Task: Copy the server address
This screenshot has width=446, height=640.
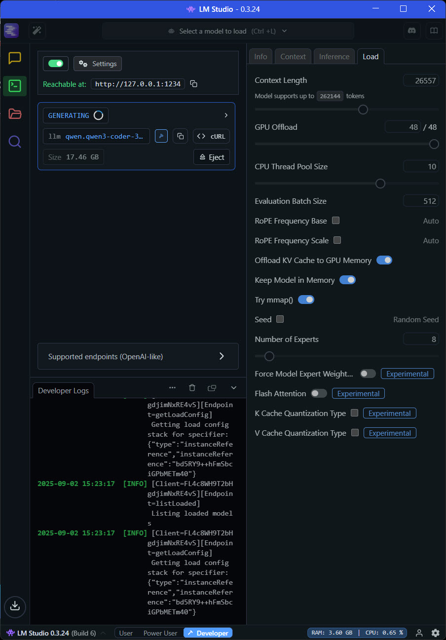Action: [x=194, y=84]
